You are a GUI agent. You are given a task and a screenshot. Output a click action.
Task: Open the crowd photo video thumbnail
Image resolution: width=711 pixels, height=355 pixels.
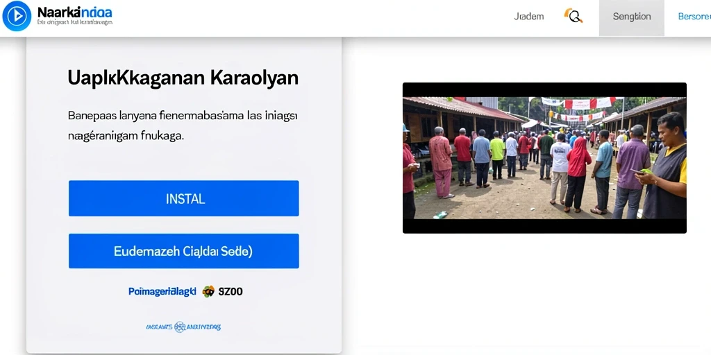[544, 158]
